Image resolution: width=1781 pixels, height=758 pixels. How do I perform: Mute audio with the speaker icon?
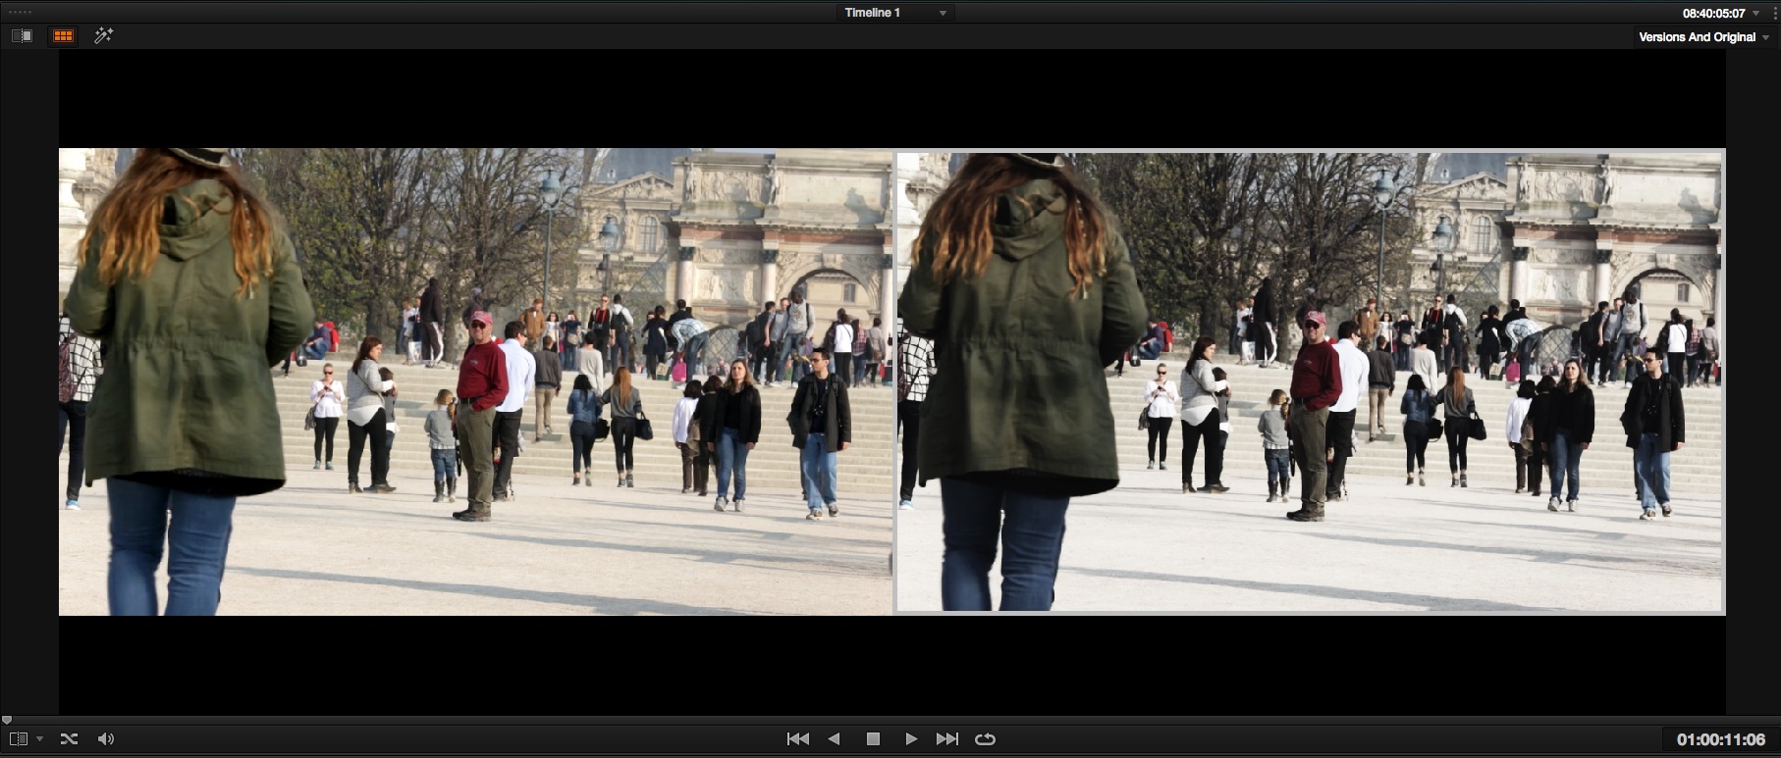coord(106,739)
